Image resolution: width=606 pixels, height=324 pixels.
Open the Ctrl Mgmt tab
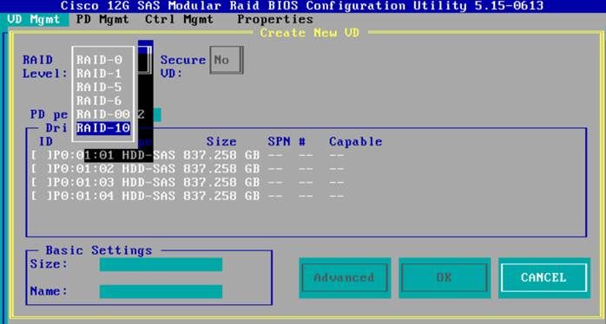179,19
